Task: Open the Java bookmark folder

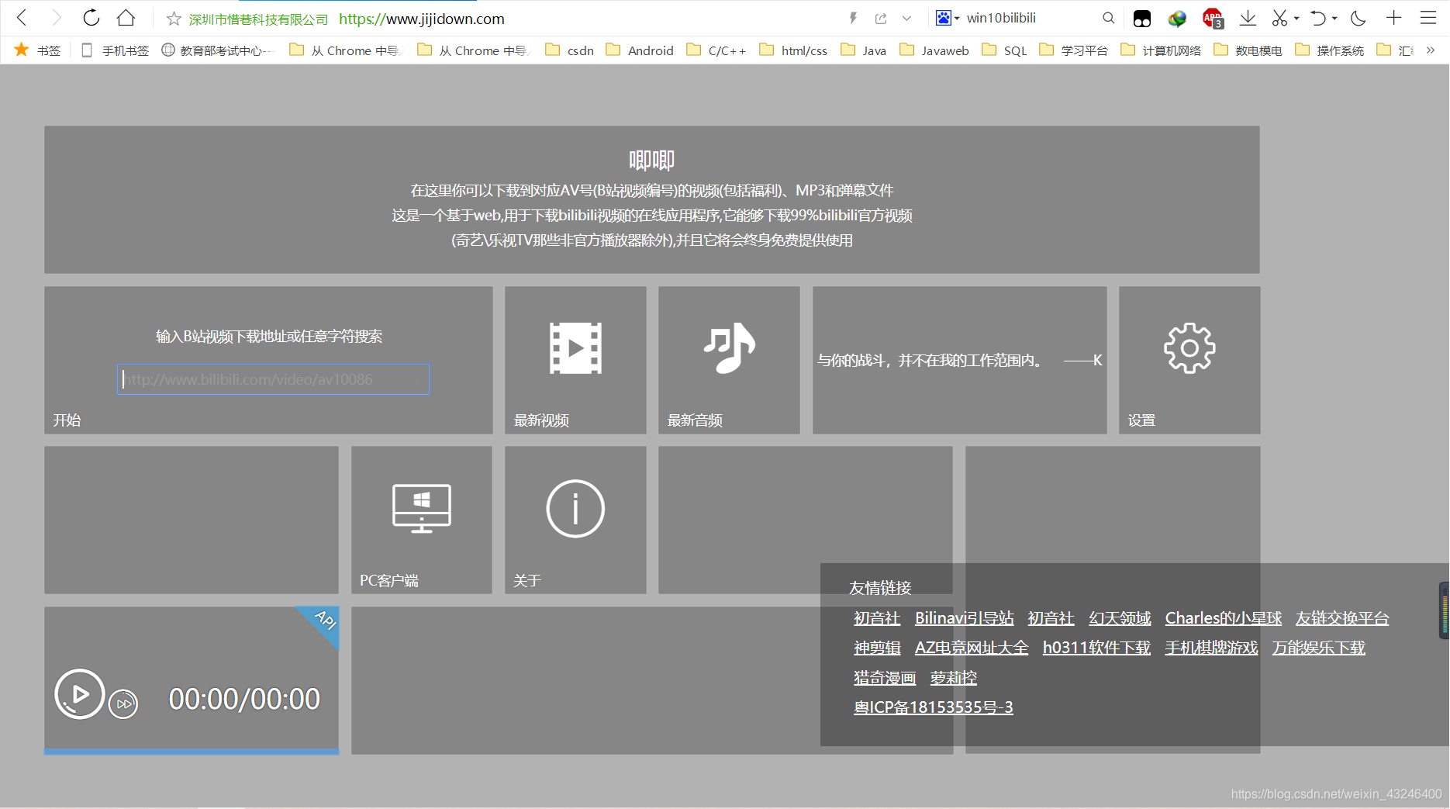Action: (864, 50)
